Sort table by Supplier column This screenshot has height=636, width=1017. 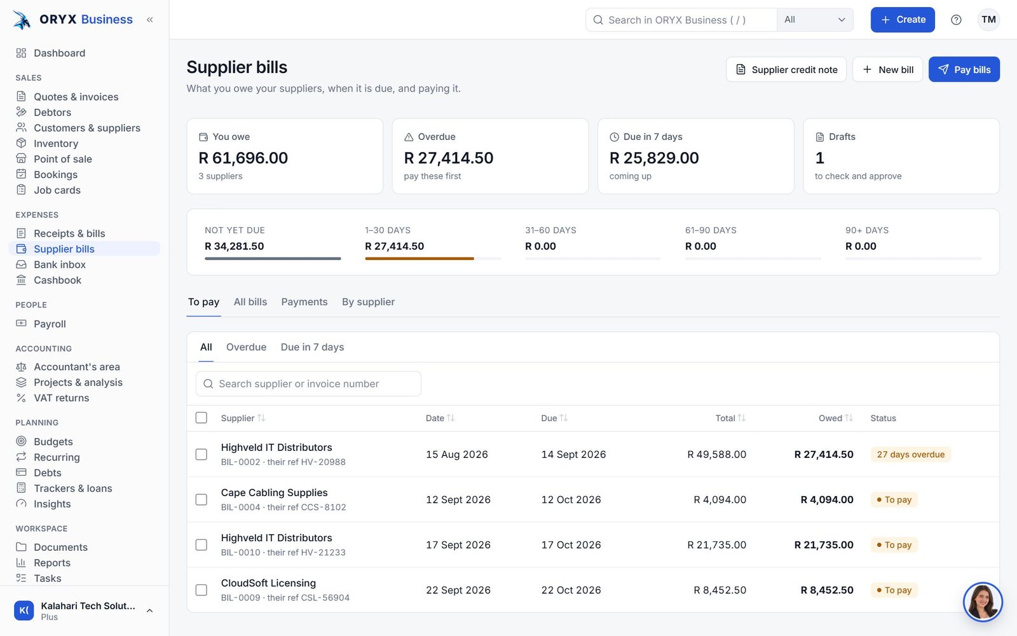pos(243,418)
